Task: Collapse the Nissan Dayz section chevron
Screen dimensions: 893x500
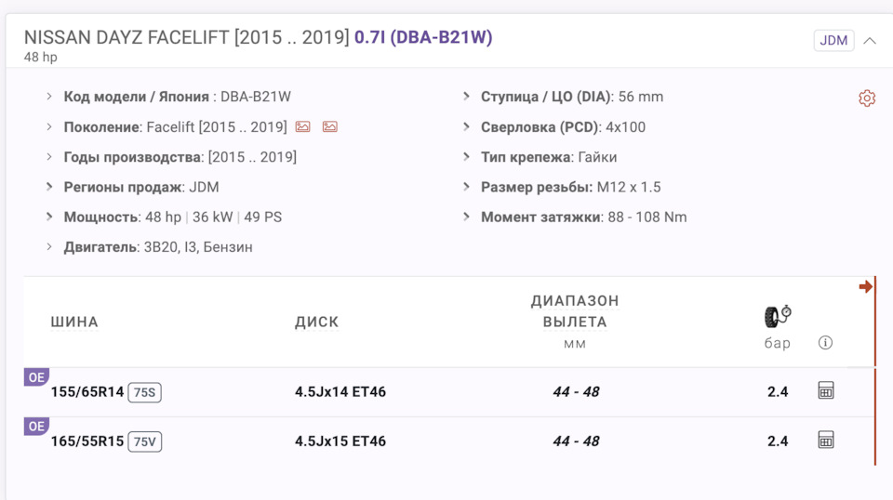Action: point(870,41)
